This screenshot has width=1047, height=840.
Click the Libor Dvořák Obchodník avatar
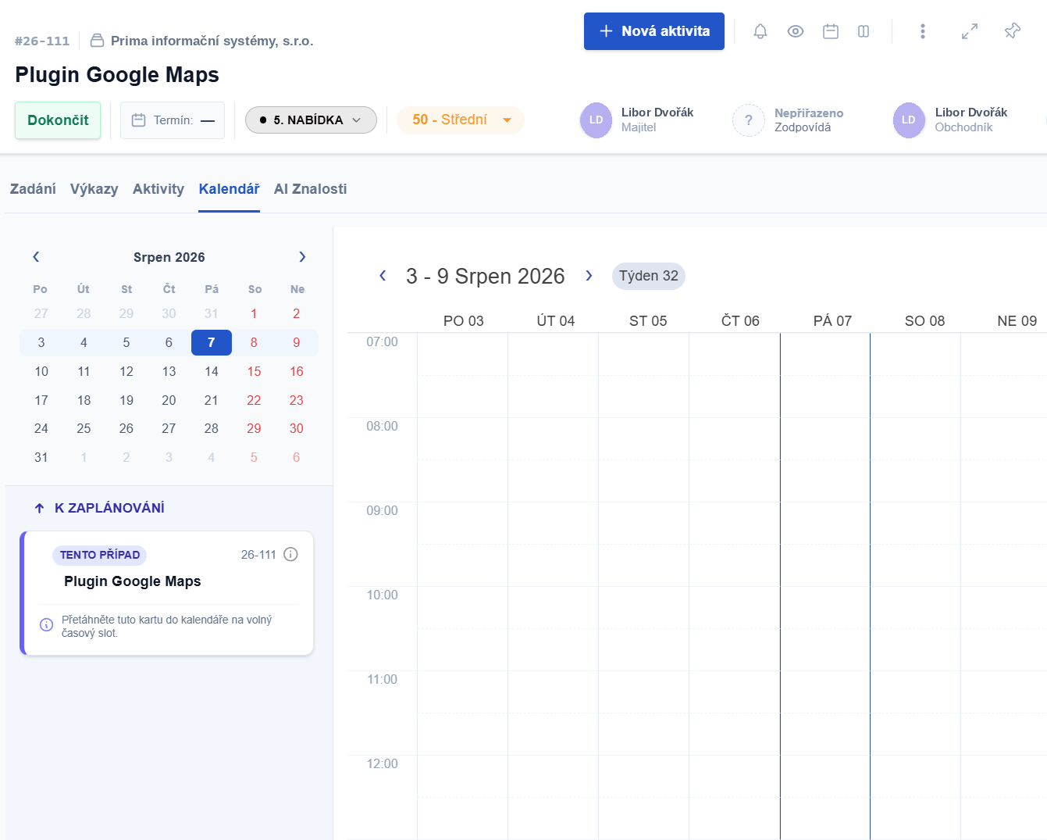(909, 120)
